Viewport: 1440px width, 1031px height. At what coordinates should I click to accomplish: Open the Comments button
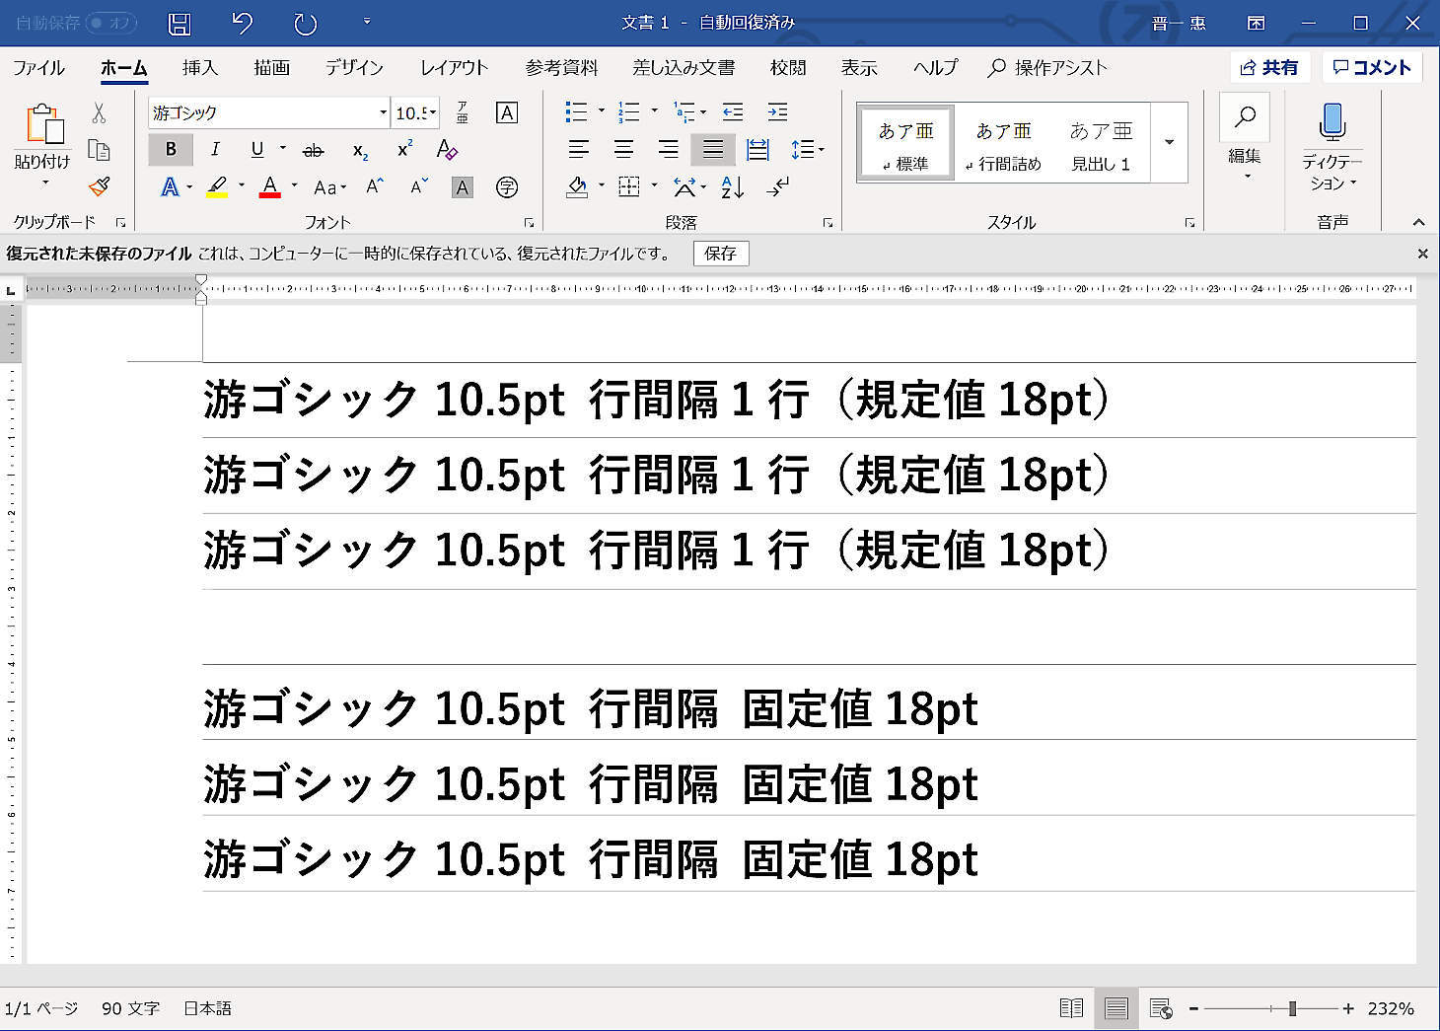1372,67
